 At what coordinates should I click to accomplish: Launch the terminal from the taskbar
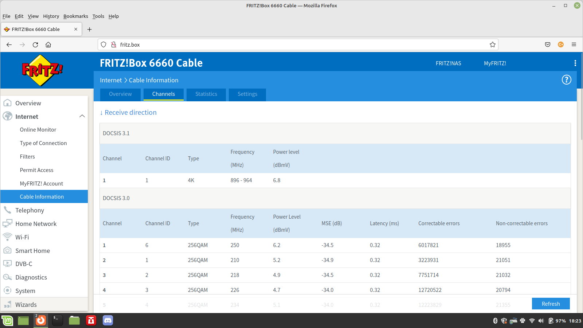(58, 321)
